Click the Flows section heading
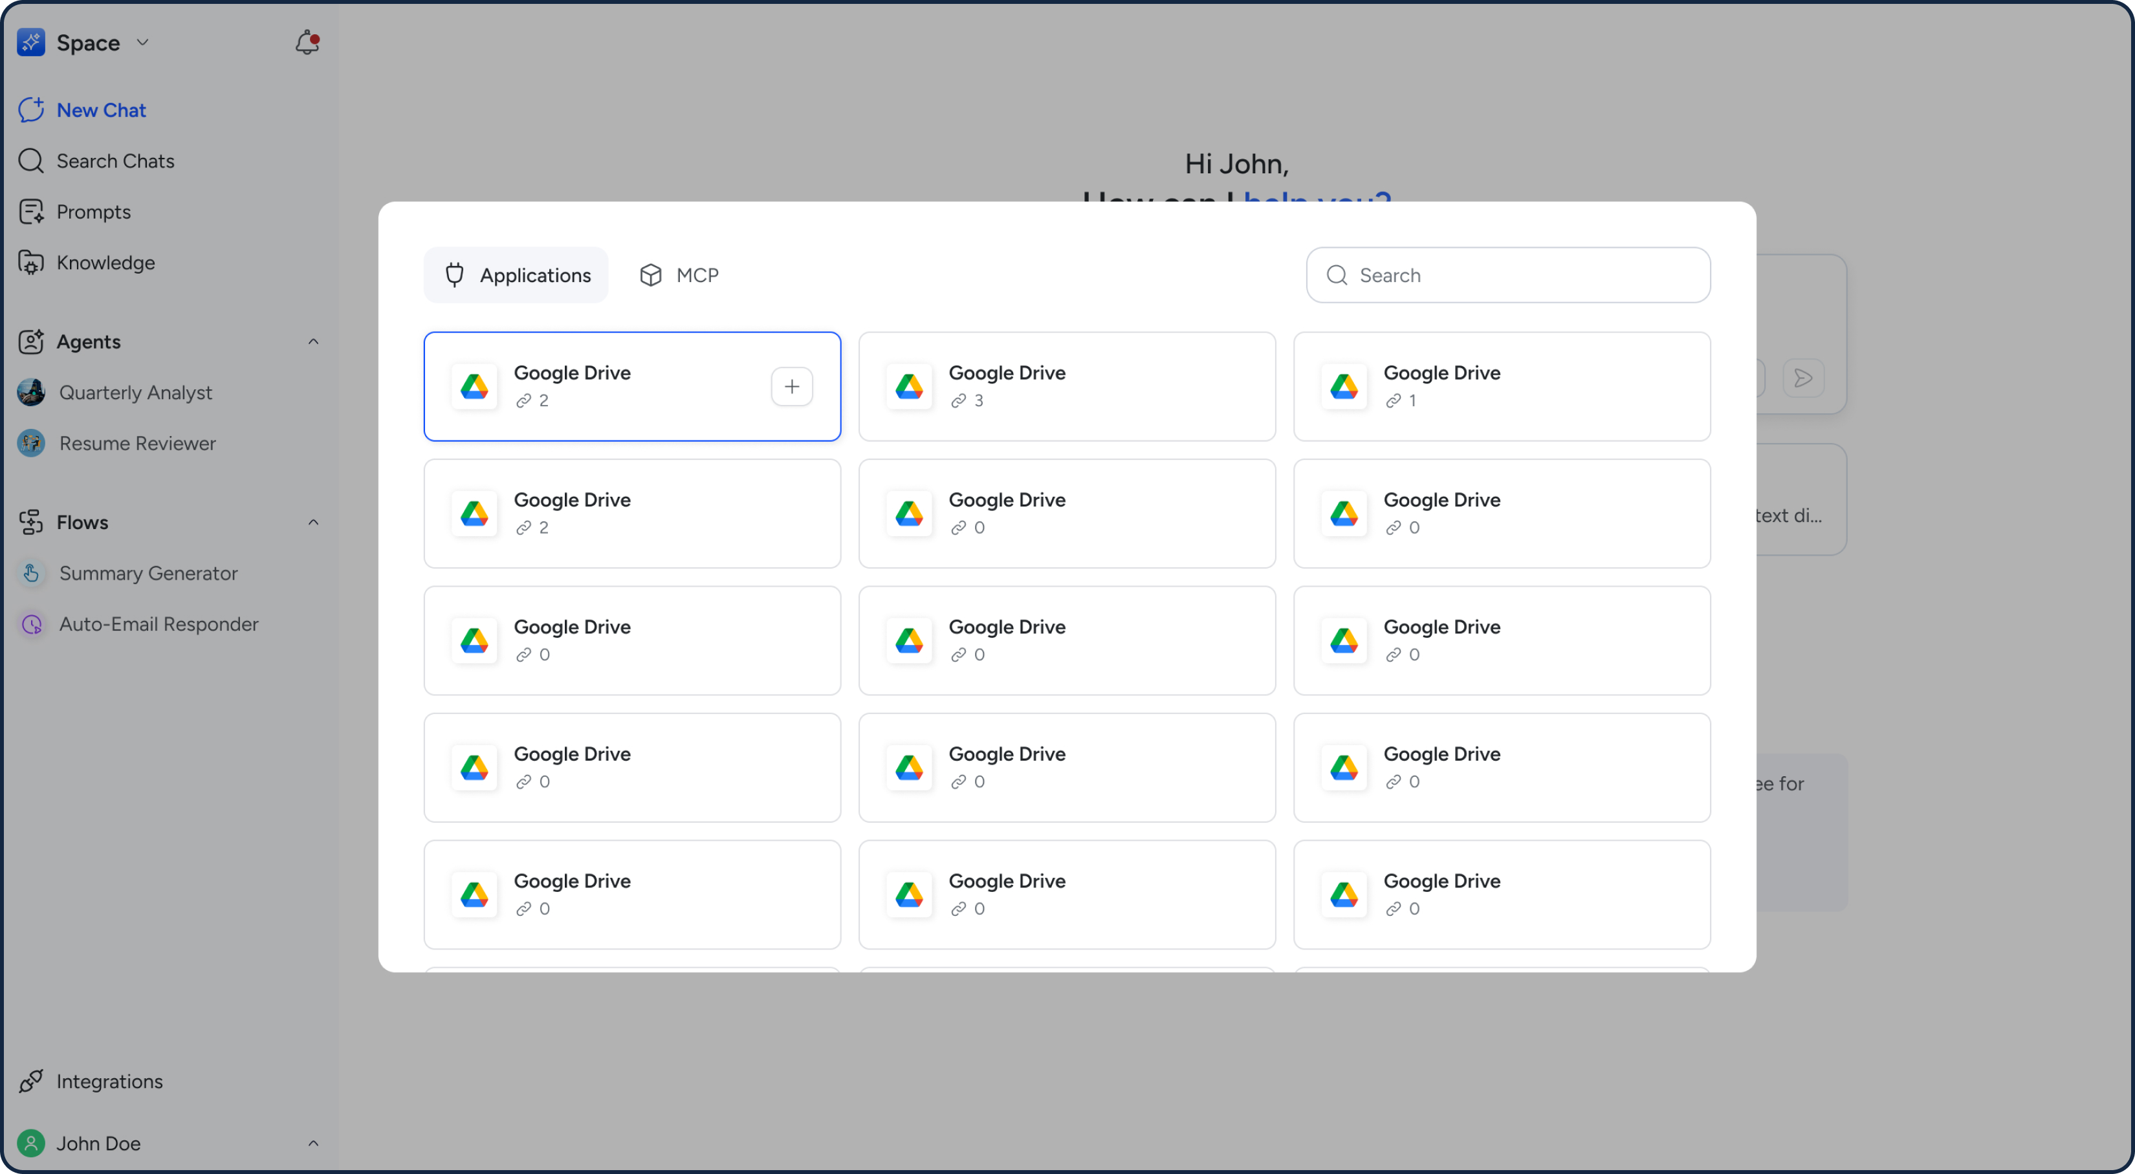2135x1174 pixels. 82,522
